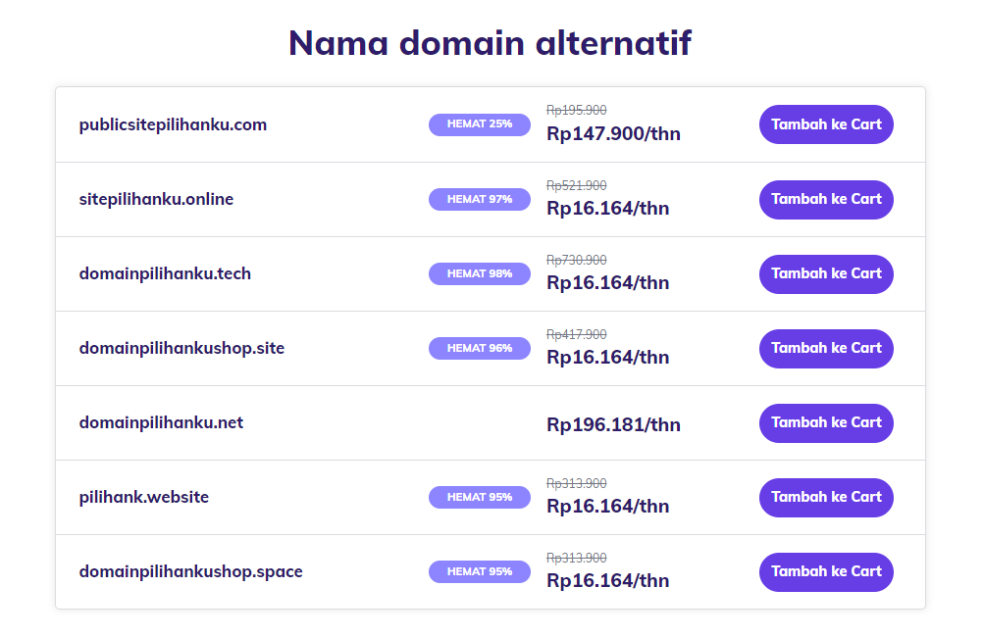The image size is (983, 637).
Task: Click the Rp196.181/thn price for domainpilihanku.net
Action: point(613,423)
